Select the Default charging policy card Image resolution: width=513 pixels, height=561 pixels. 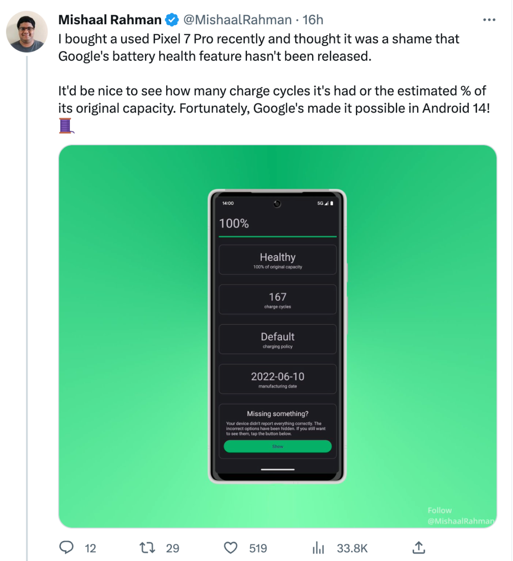(277, 339)
